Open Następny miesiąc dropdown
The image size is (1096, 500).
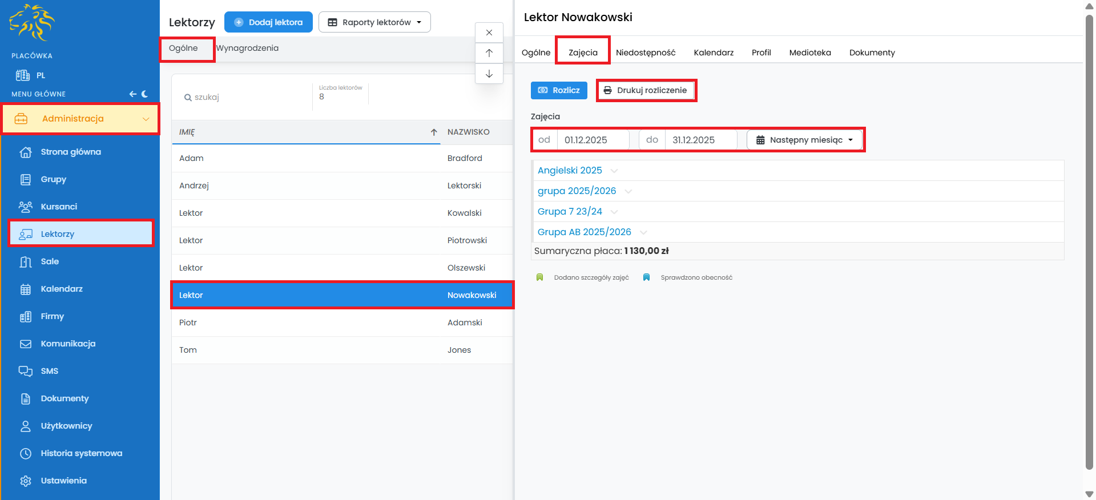pos(804,140)
